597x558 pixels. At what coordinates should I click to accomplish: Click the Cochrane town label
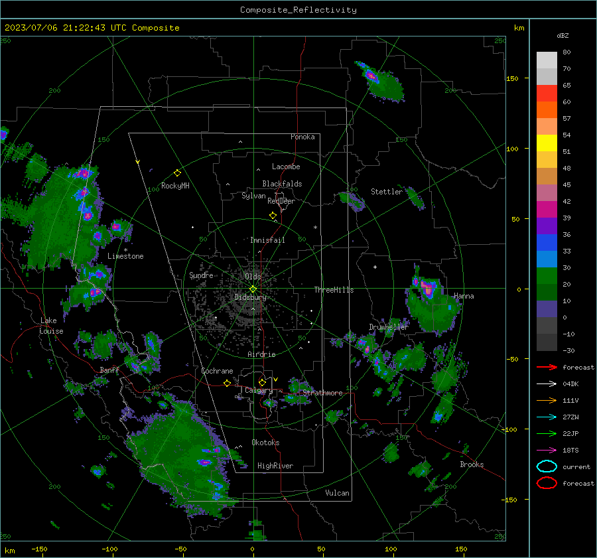217,371
